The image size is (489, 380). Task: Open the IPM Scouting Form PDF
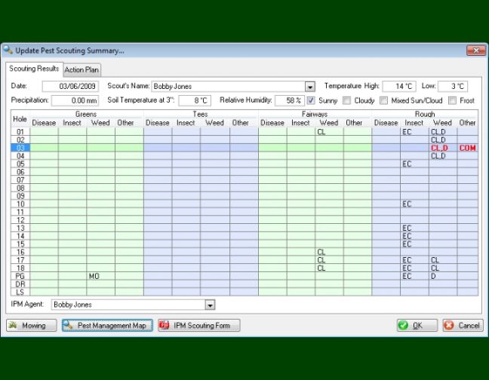(x=198, y=326)
